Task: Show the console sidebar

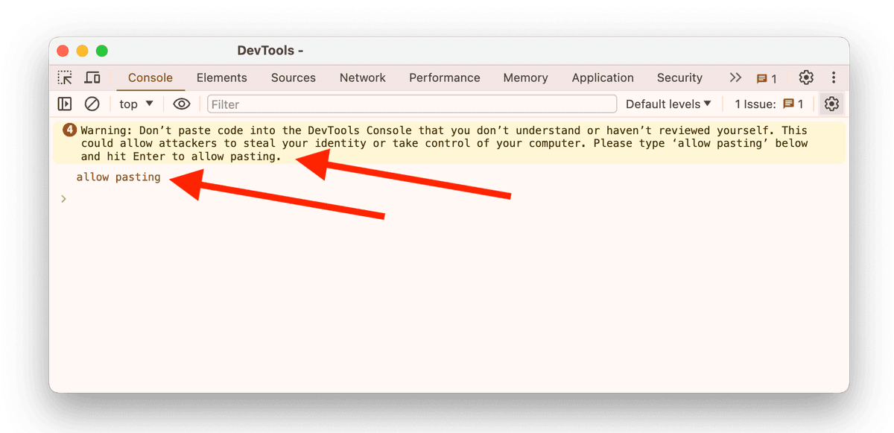Action: 65,104
